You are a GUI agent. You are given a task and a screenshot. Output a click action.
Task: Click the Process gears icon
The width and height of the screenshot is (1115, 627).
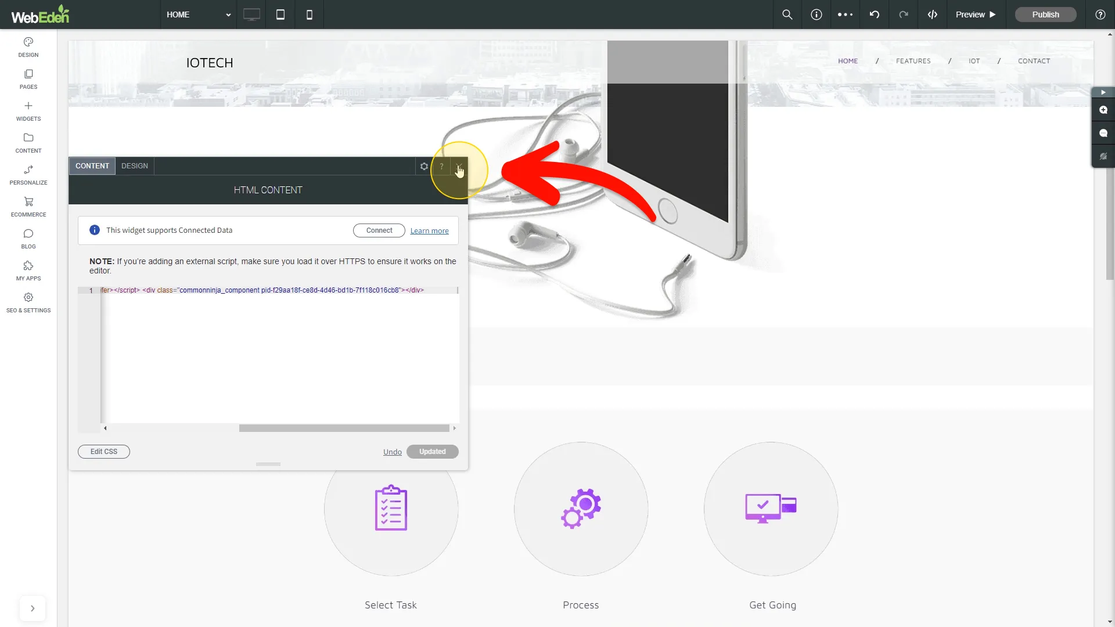click(581, 508)
